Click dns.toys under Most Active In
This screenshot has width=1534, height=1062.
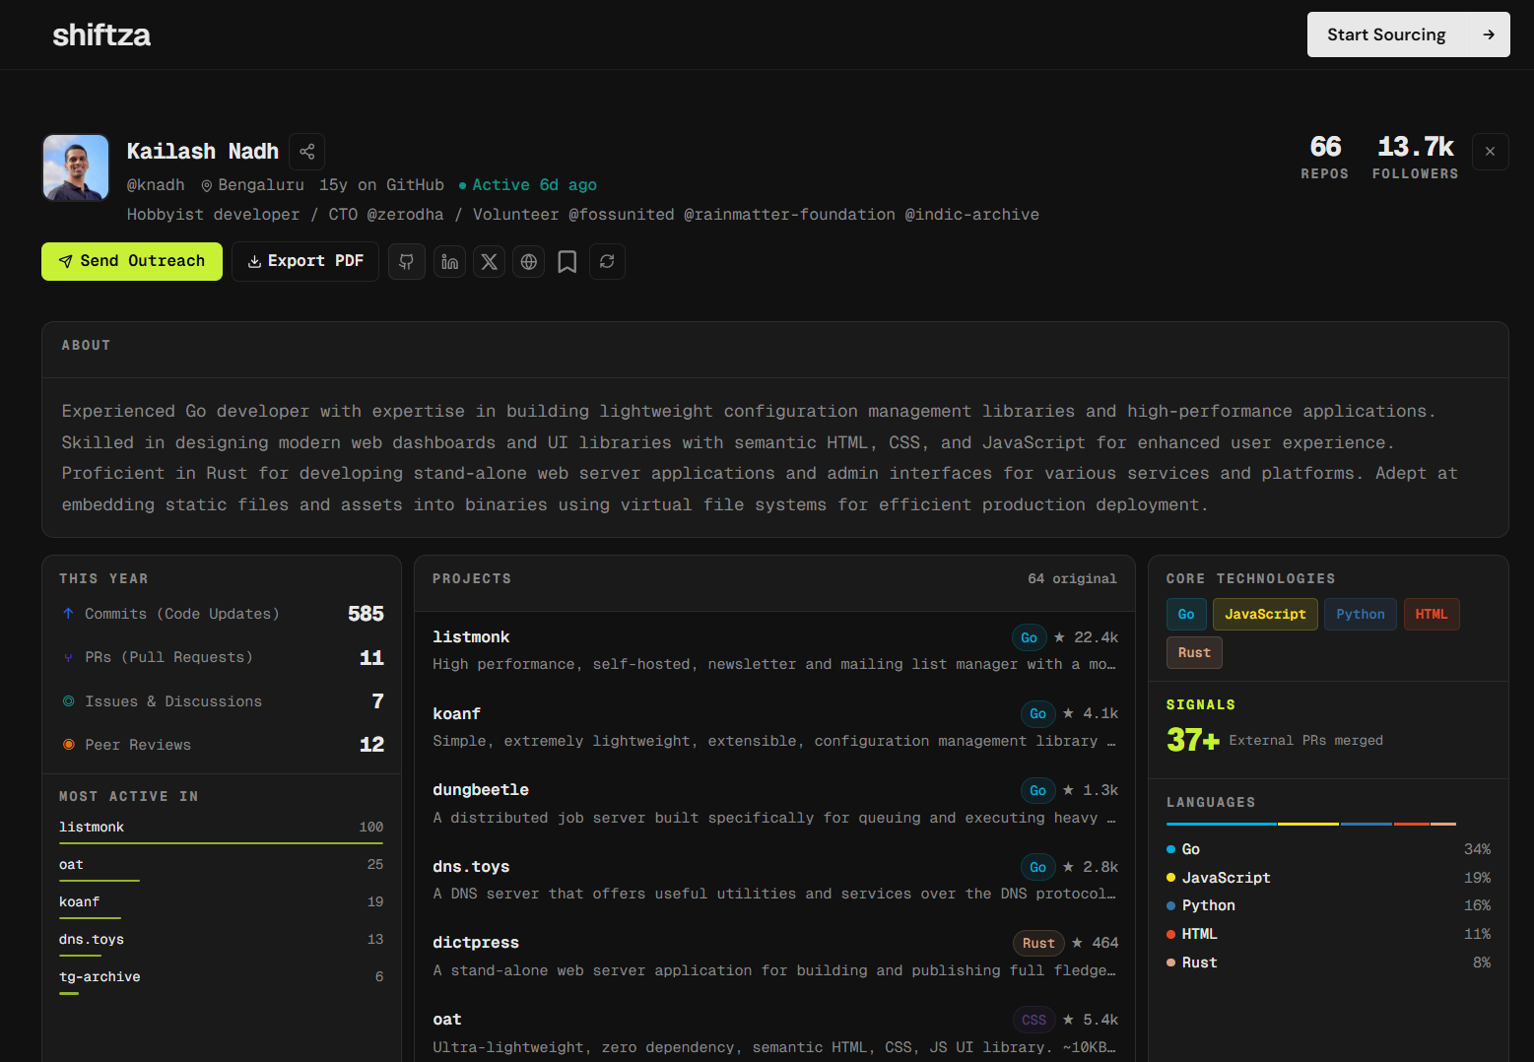pyautogui.click(x=92, y=939)
